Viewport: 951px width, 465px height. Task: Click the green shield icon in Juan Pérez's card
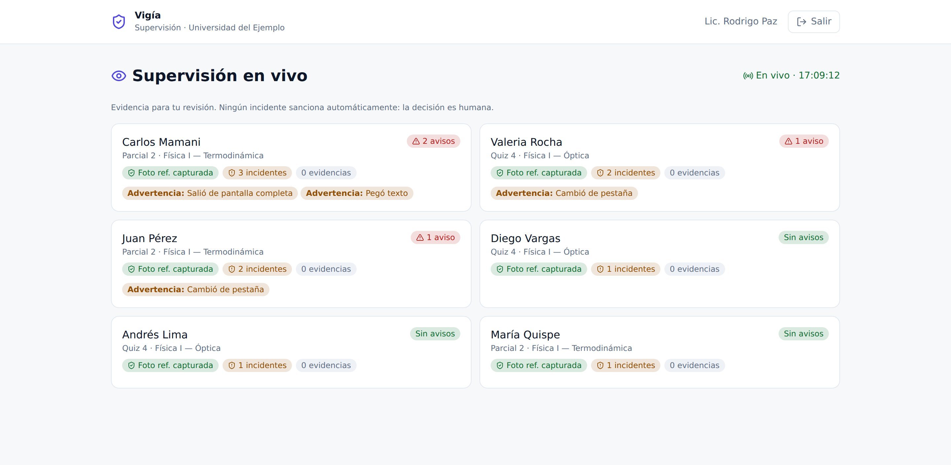pyautogui.click(x=131, y=269)
